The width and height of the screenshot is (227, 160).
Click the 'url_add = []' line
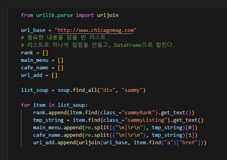click(39, 75)
